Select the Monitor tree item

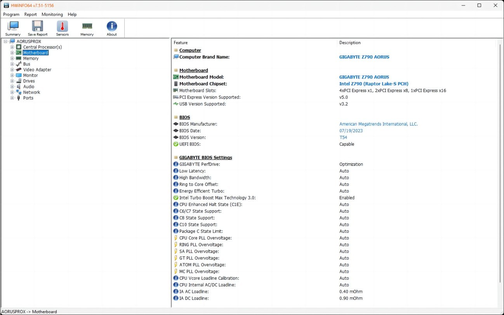(x=30, y=75)
